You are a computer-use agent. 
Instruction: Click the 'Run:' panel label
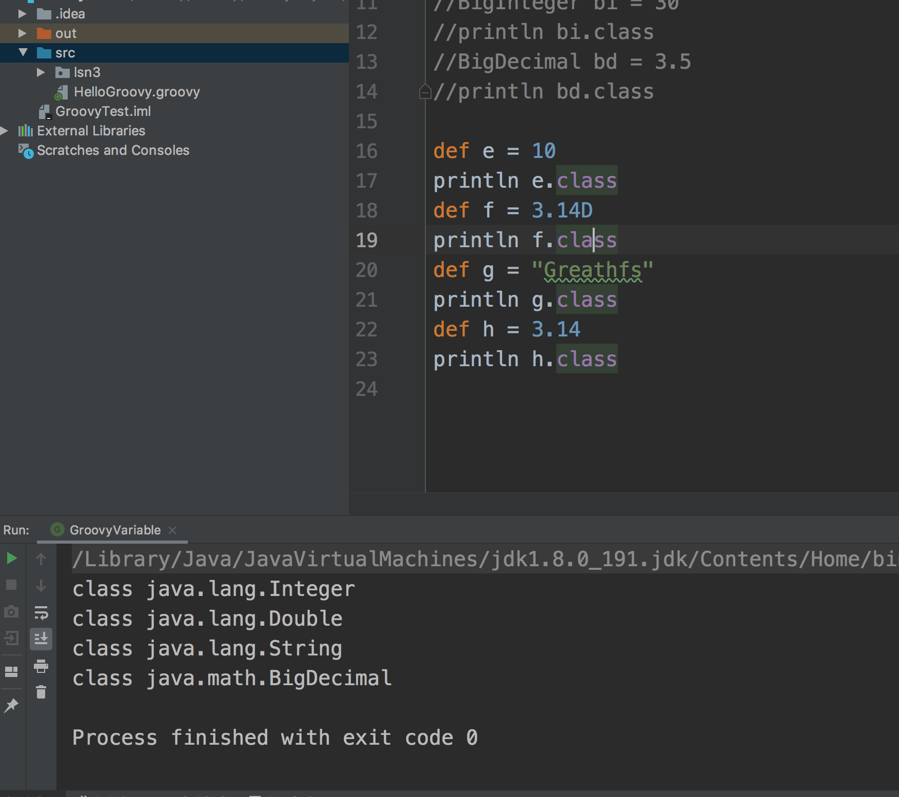click(16, 530)
